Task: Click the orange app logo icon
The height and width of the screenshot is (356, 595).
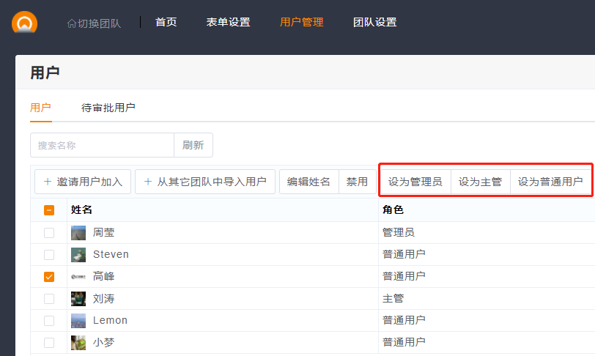Action: [x=24, y=22]
